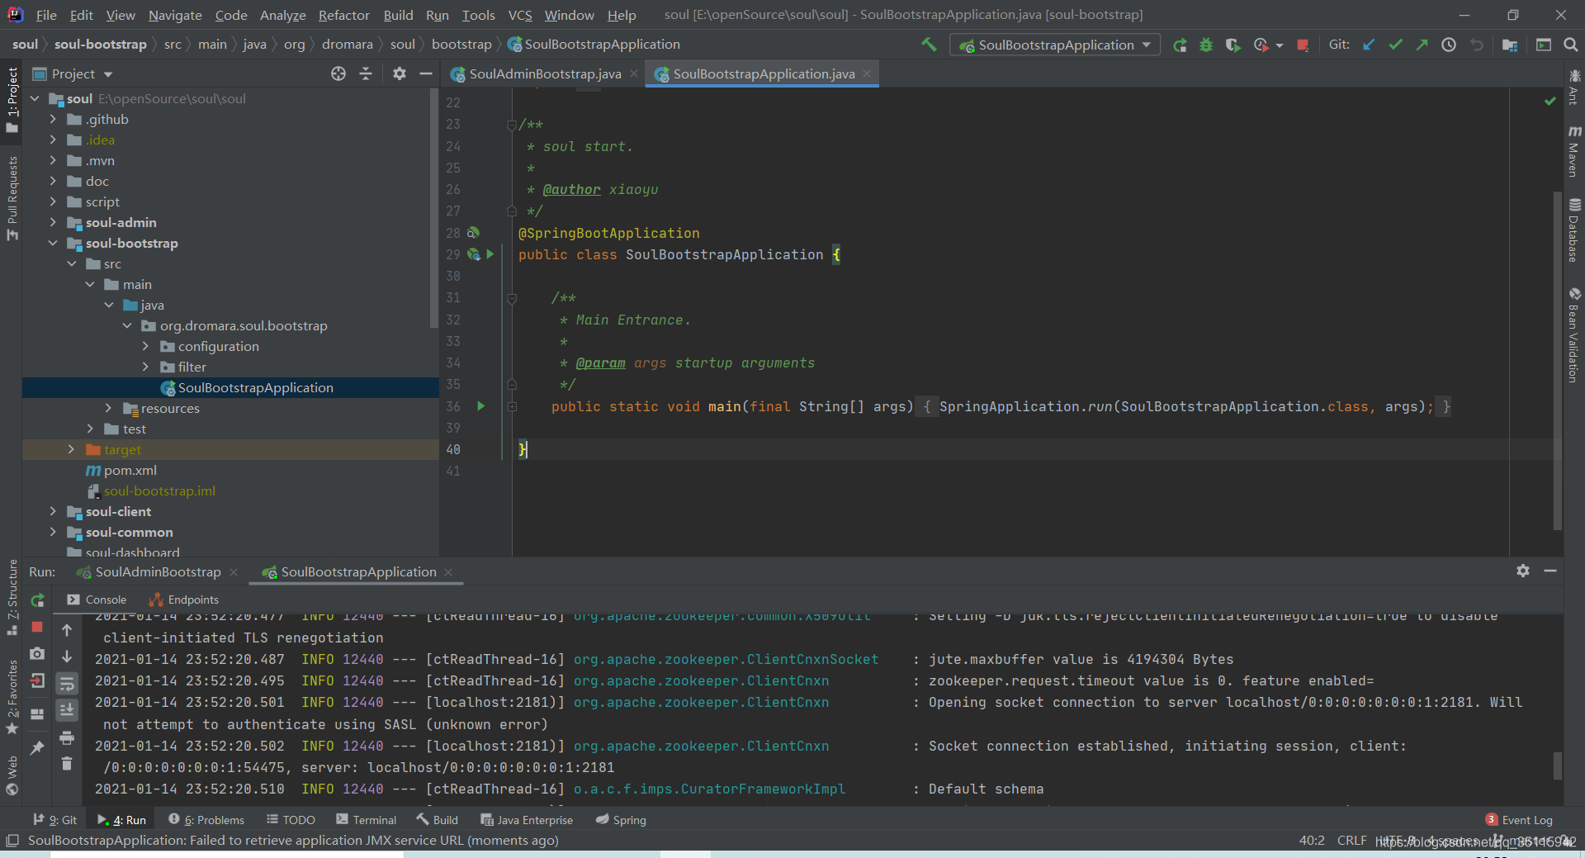1585x858 pixels.
Task: Open the Database side panel
Action: (x=1574, y=230)
